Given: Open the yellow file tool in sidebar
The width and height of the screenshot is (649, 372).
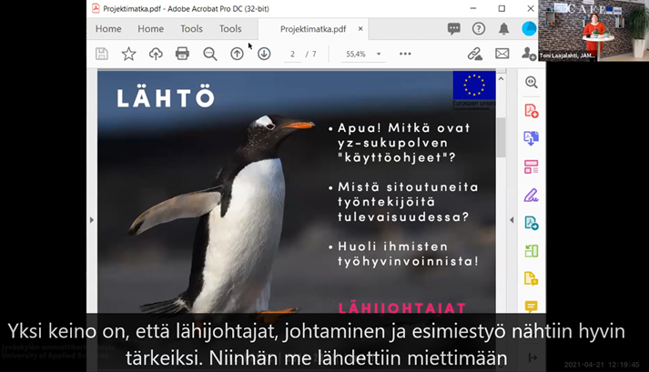Looking at the screenshot, I should (531, 278).
